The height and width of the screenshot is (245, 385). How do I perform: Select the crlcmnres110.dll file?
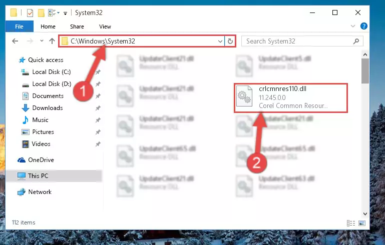coord(291,98)
